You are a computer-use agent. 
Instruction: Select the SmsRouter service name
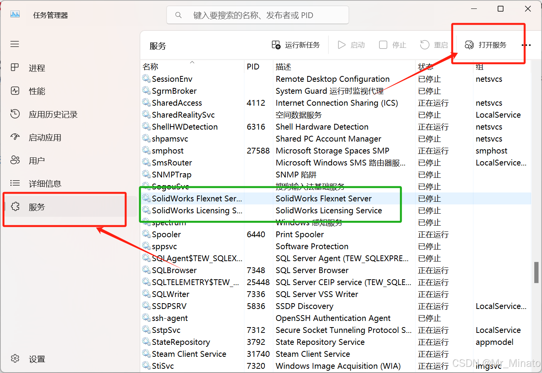click(x=172, y=162)
